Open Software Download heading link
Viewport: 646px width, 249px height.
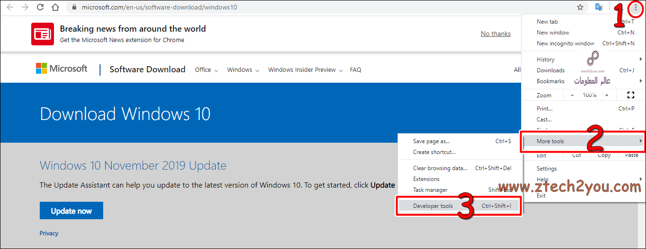(147, 69)
